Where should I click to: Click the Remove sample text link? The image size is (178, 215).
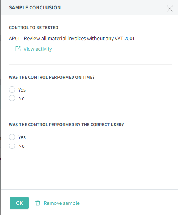[61, 203]
